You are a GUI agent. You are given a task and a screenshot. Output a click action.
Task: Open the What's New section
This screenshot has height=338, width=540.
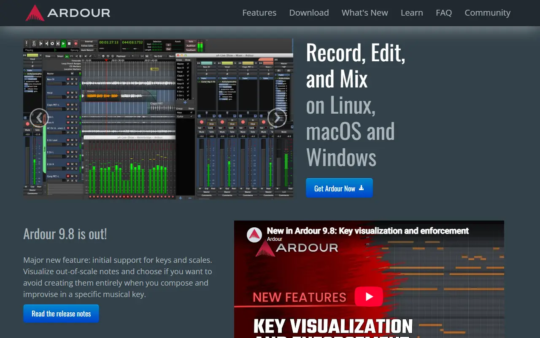(365, 13)
